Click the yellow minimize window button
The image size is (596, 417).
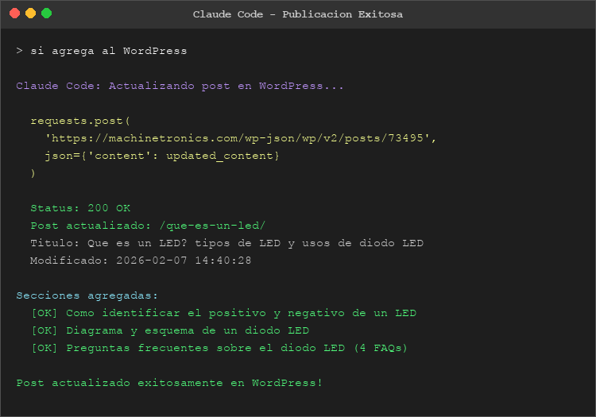[31, 14]
